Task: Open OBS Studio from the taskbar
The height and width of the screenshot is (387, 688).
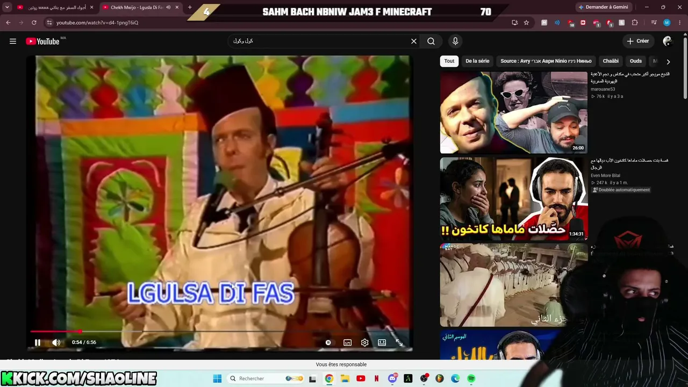Action: click(x=424, y=379)
